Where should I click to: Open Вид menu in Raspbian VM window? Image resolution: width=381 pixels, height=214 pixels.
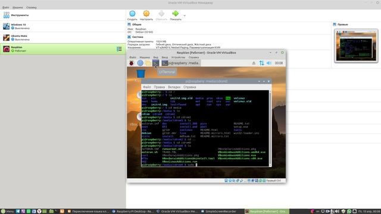pos(155,58)
